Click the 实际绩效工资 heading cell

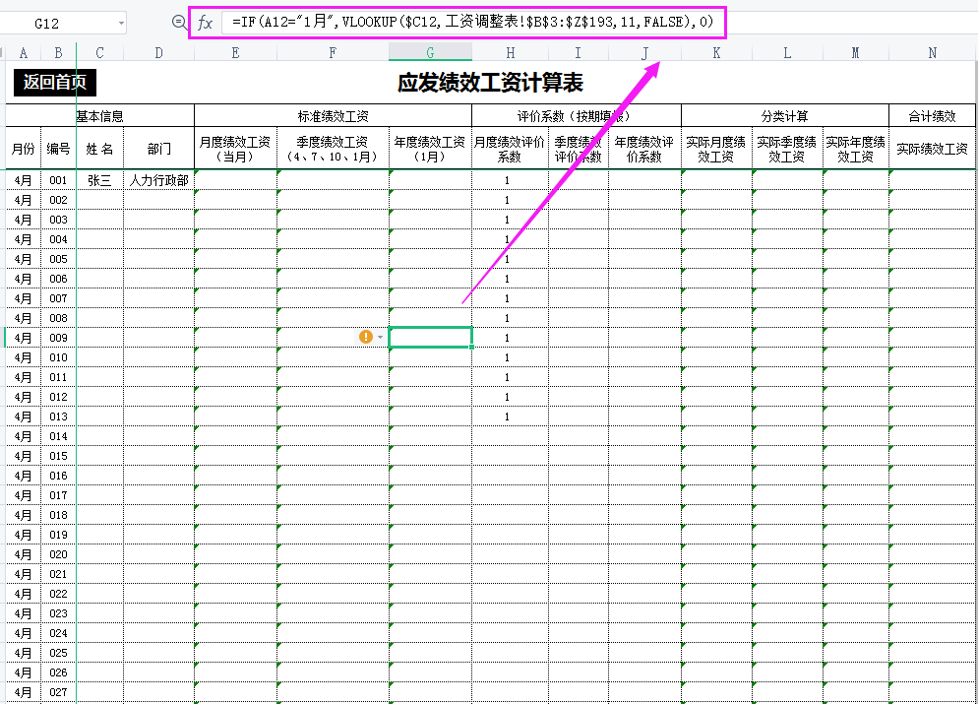[932, 149]
